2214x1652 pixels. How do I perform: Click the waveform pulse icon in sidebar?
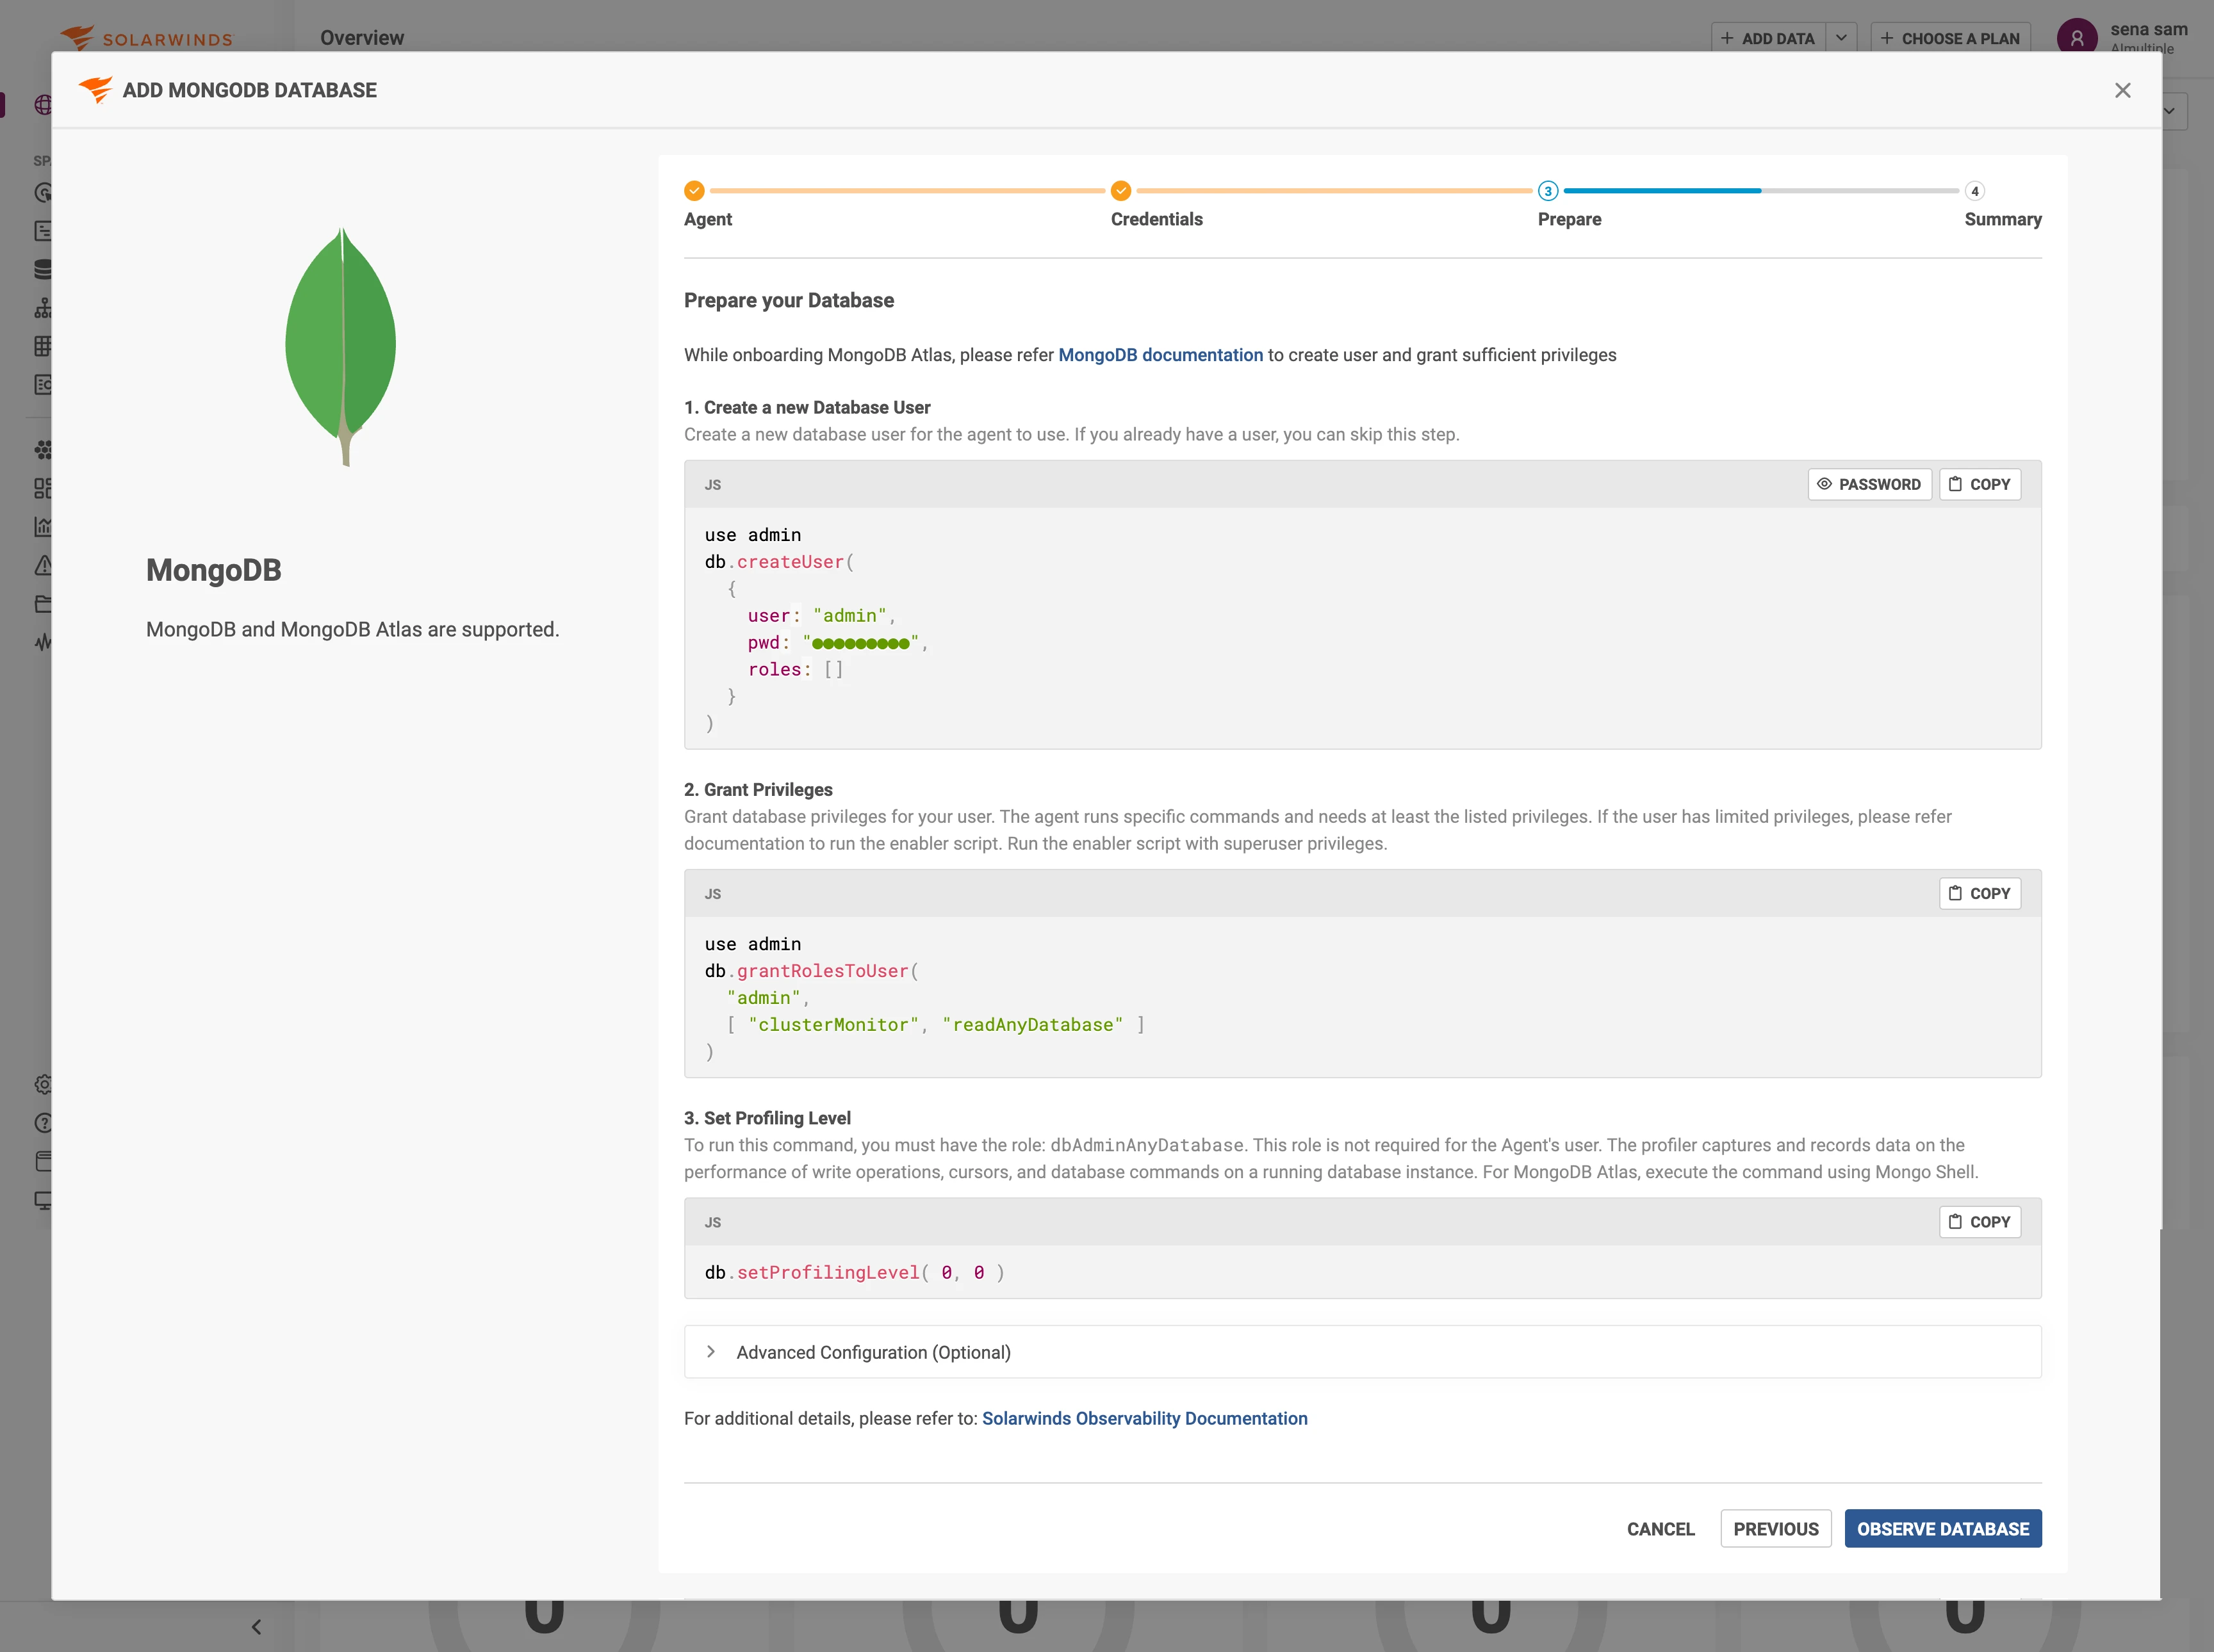click(x=42, y=642)
